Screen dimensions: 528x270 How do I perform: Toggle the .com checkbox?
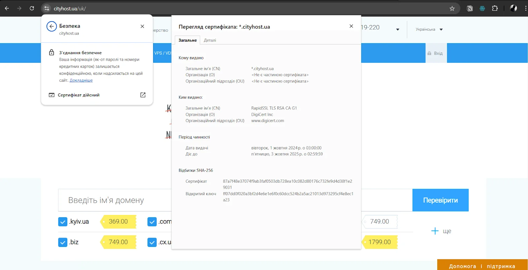152,222
